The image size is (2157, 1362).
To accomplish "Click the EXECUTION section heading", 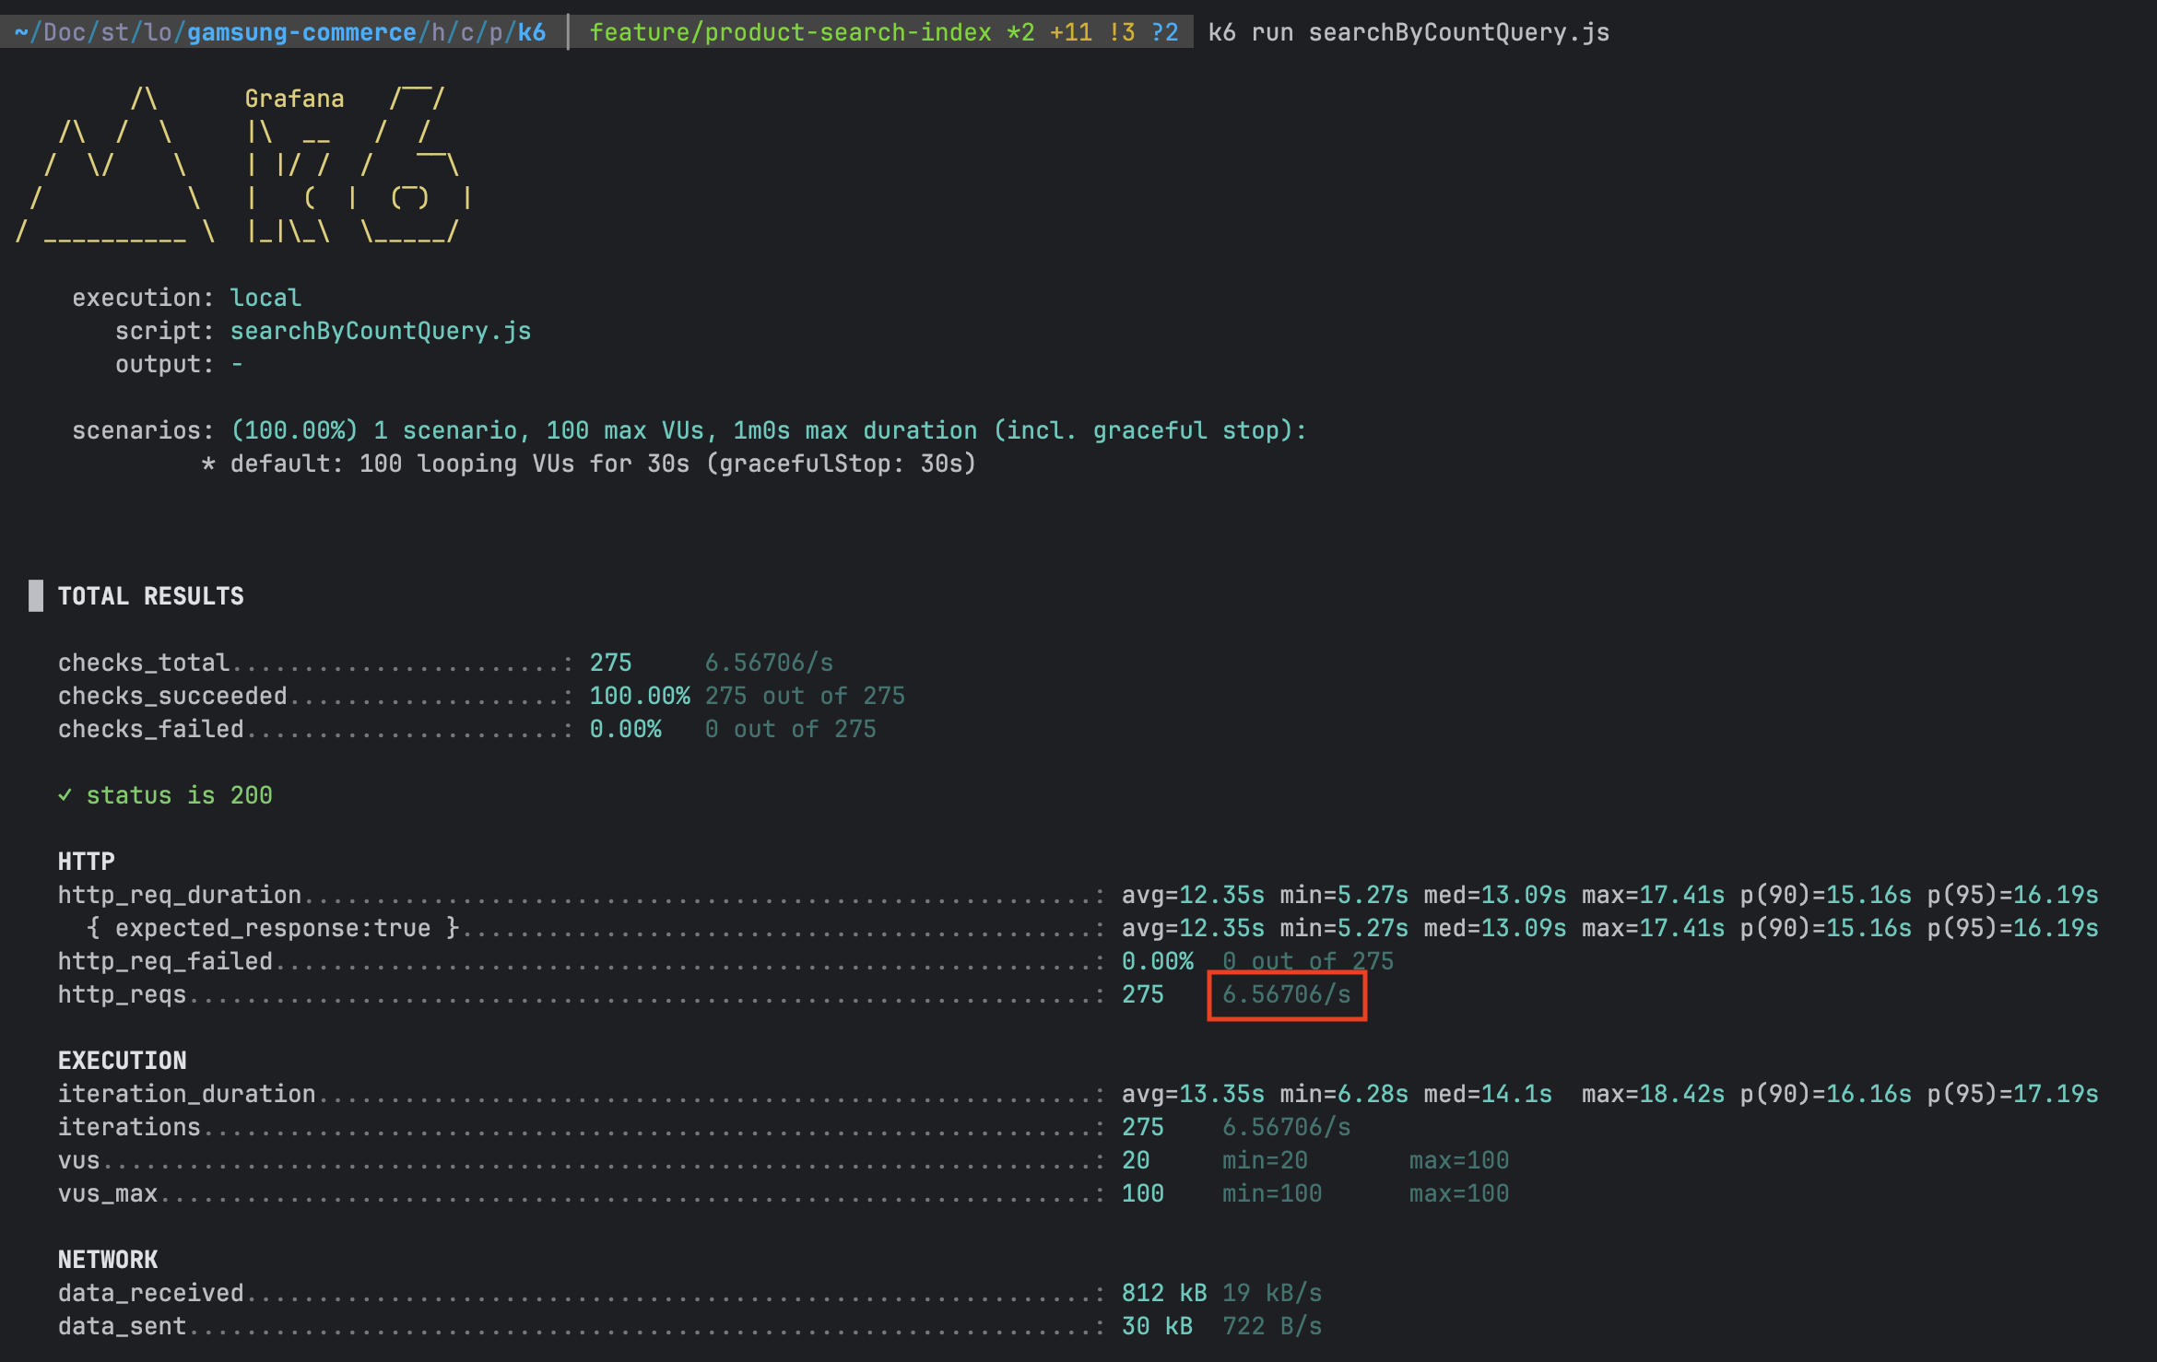I will tap(122, 1061).
